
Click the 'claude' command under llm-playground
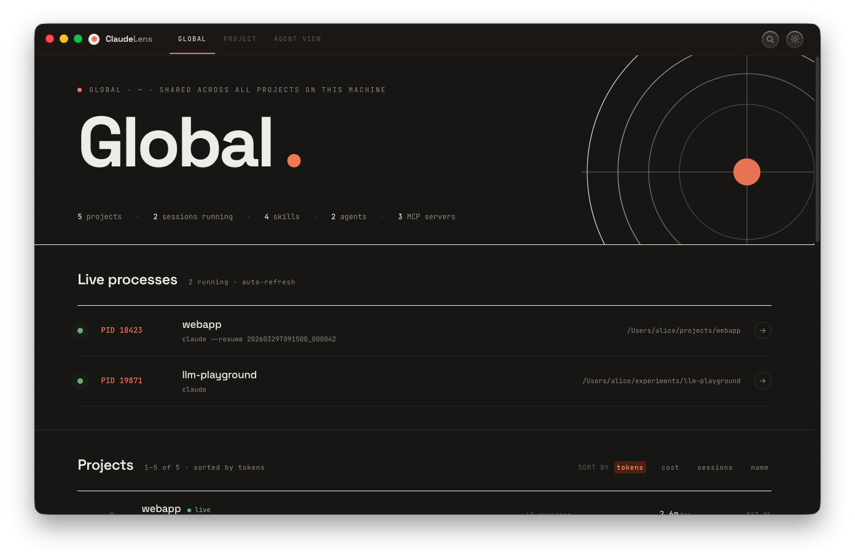[x=194, y=389]
